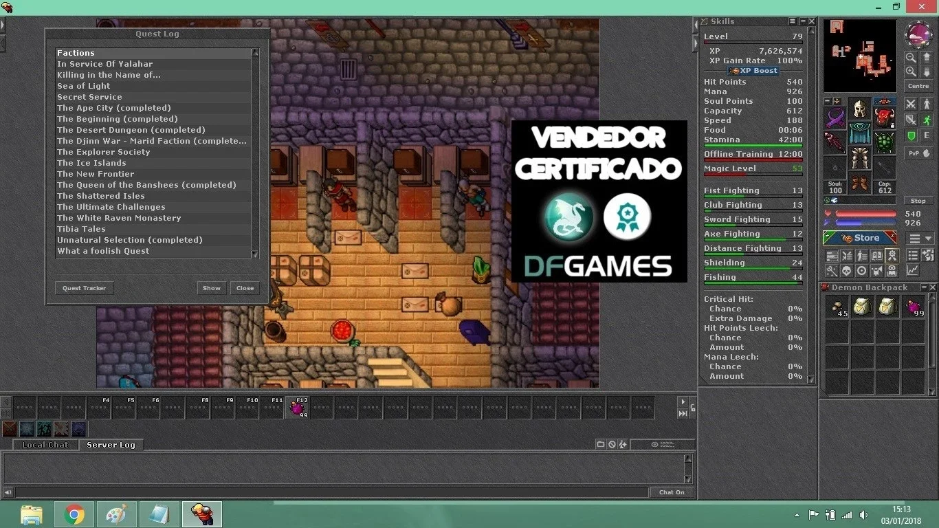Click Quest Log scroll up arrow
The image size is (939, 528).
coord(255,52)
